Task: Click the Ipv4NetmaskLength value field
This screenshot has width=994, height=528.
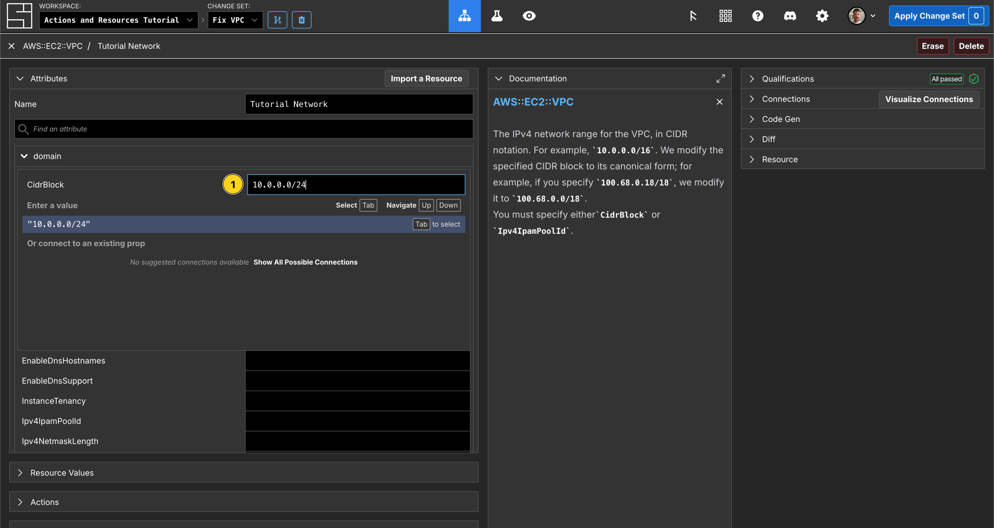Action: coord(358,441)
